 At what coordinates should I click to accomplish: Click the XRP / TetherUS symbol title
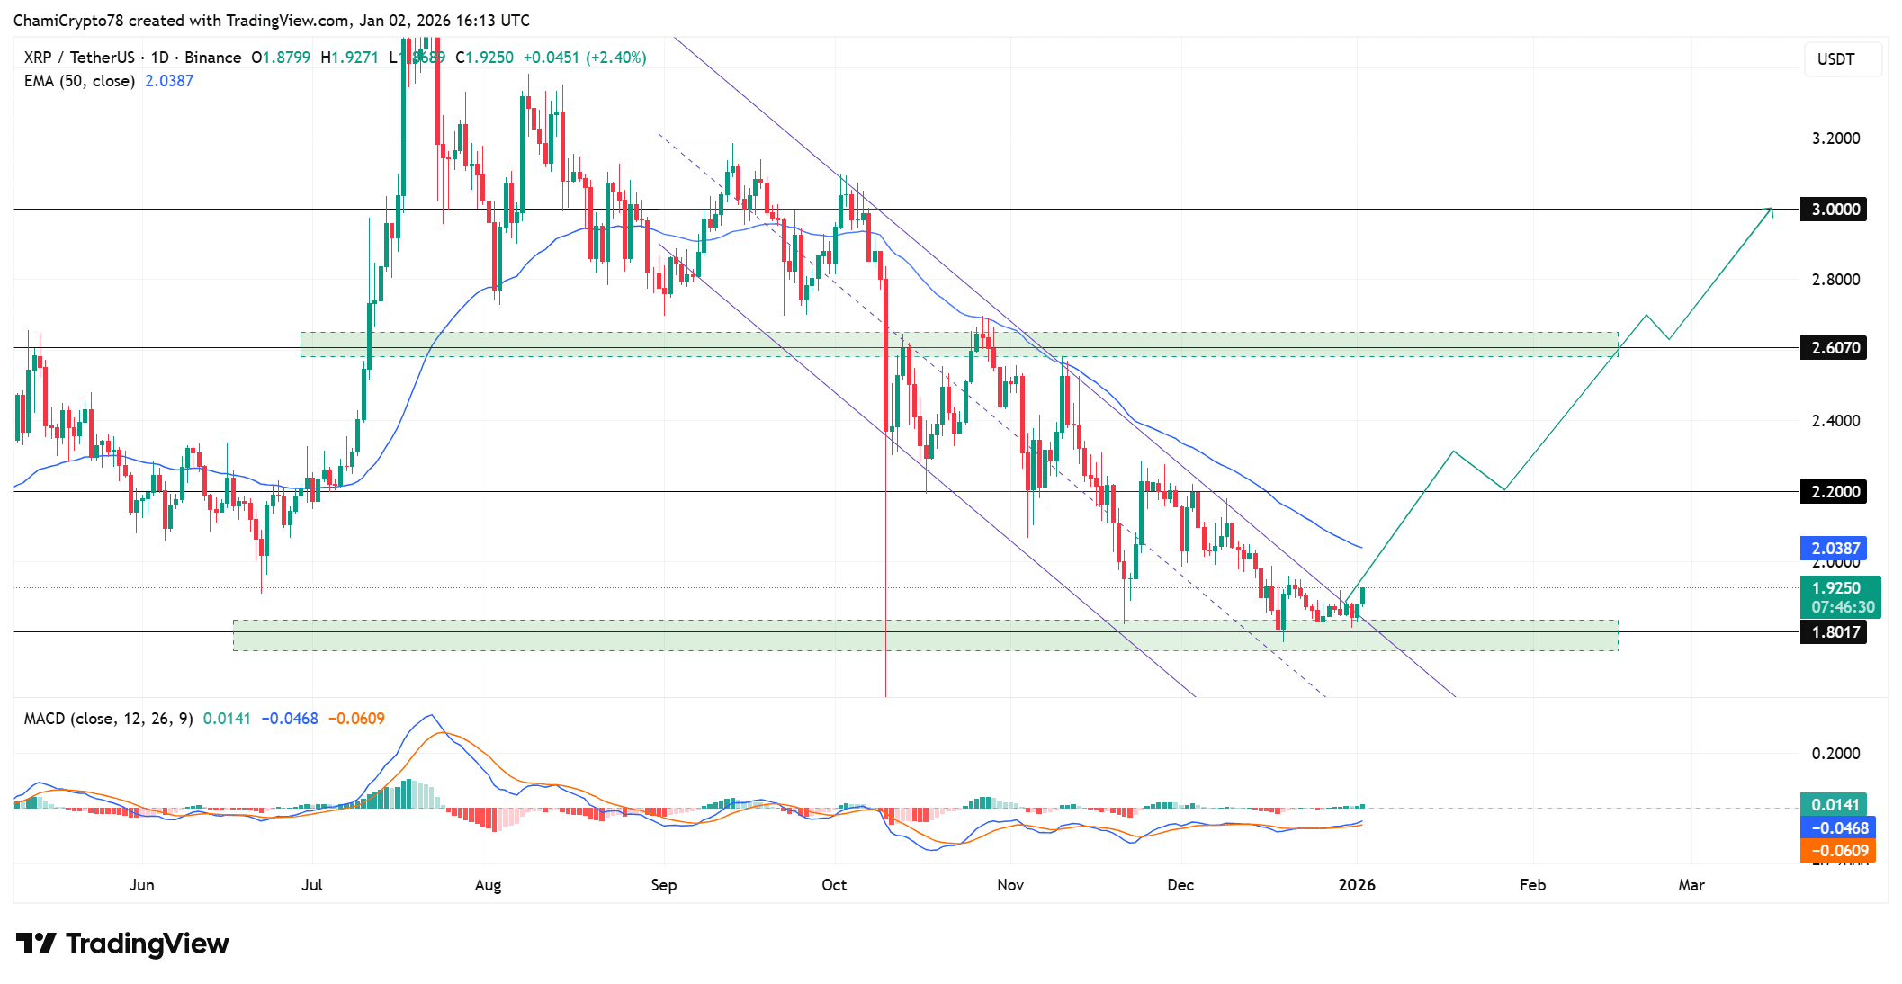click(79, 58)
